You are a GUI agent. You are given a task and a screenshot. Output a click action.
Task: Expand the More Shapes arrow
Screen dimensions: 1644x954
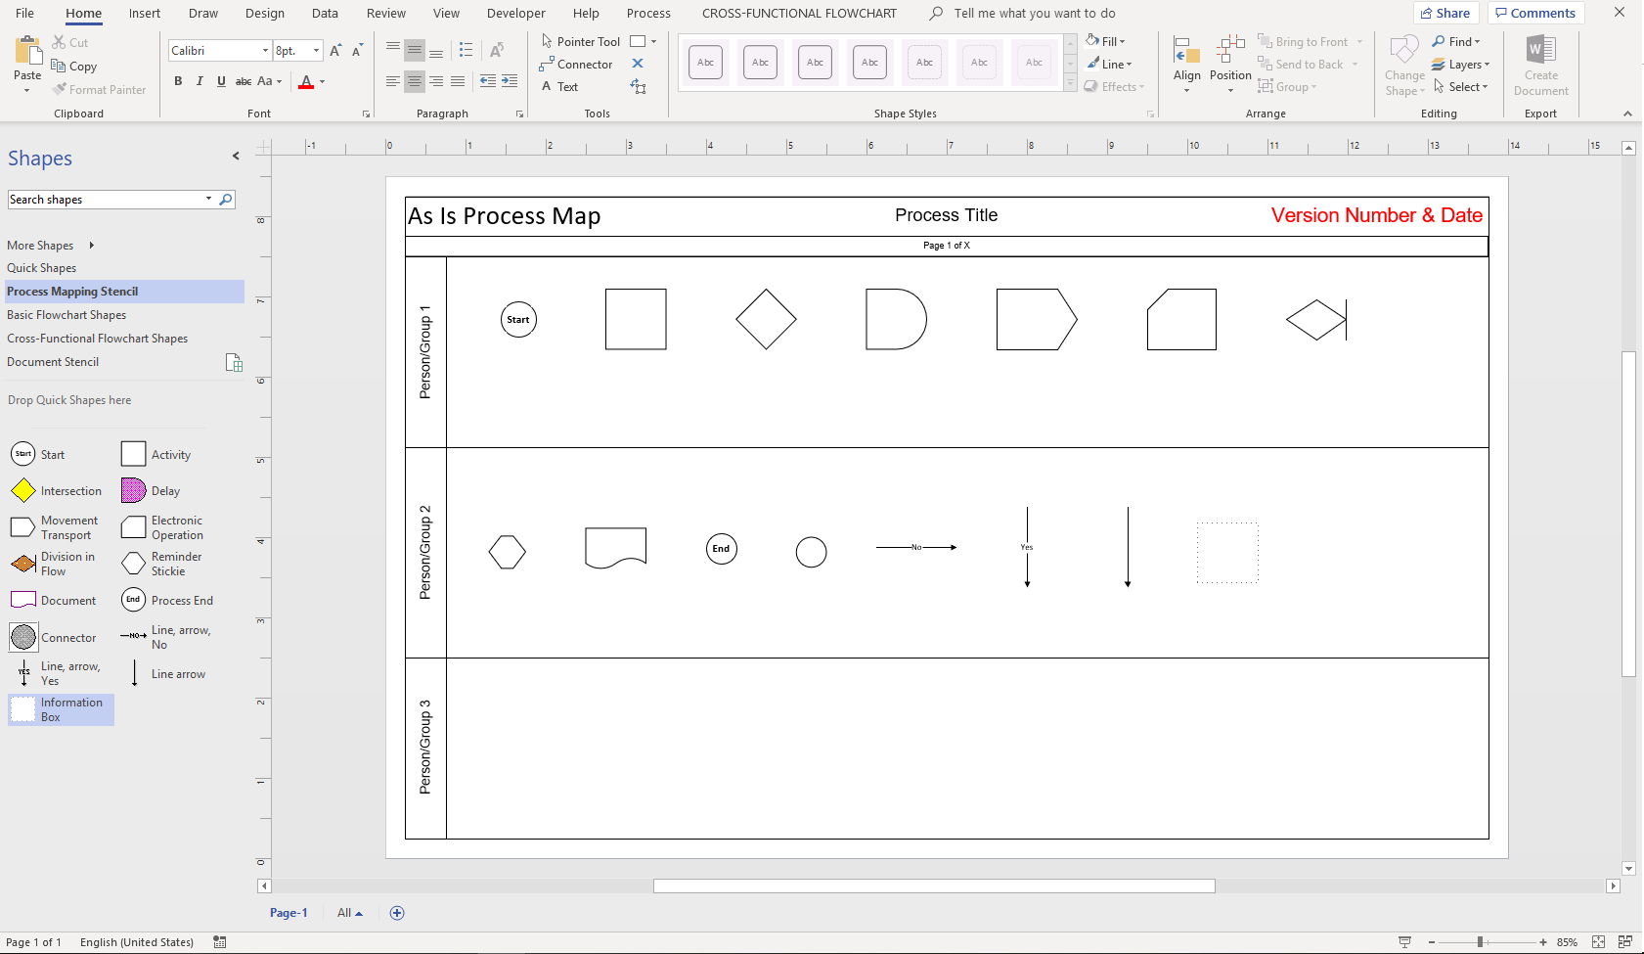click(x=92, y=246)
